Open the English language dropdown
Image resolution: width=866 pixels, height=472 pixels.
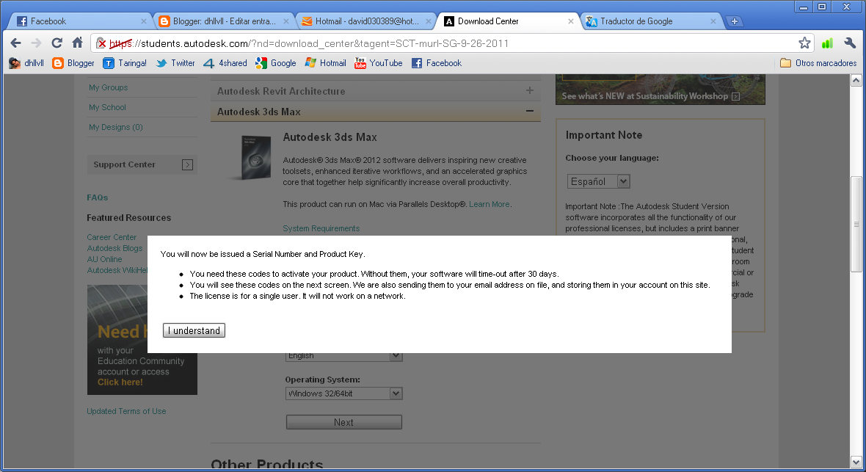(343, 355)
